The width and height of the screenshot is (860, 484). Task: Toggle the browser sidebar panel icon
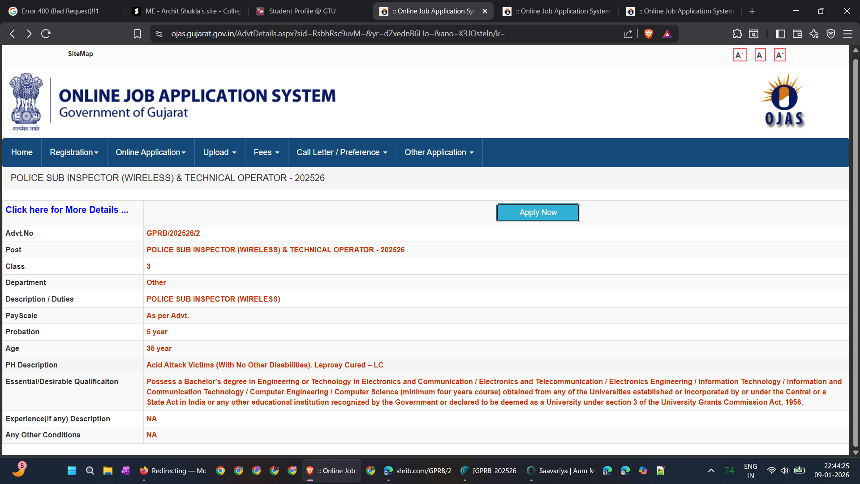coord(780,34)
